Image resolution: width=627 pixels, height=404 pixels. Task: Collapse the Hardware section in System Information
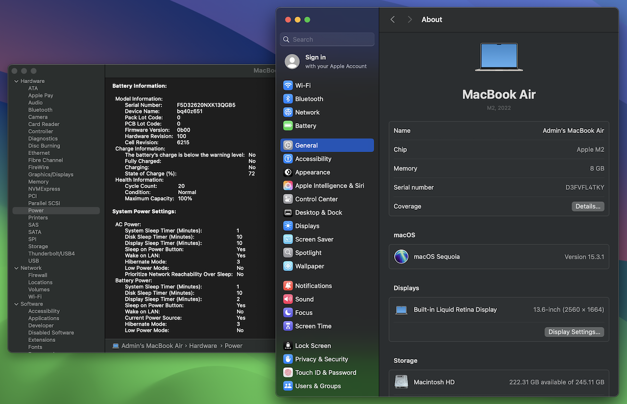[x=16, y=81]
